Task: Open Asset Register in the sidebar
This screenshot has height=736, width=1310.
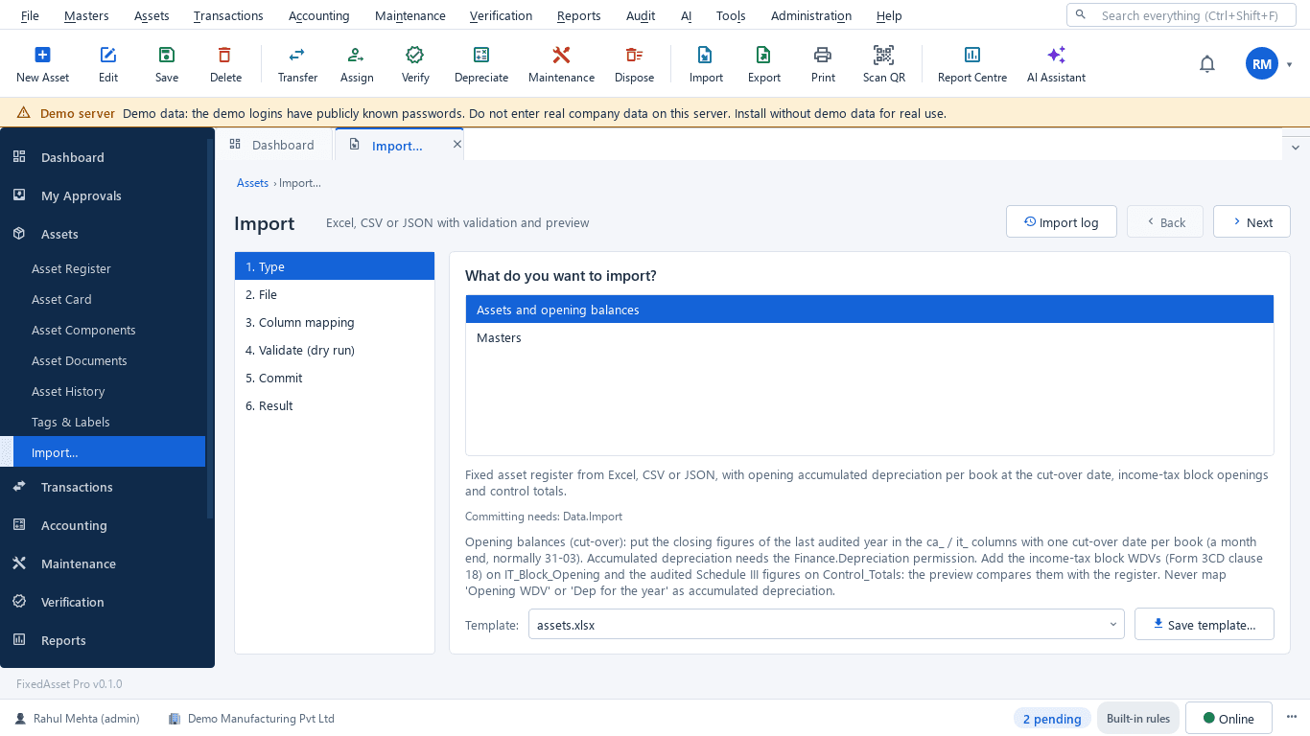Action: coord(103,268)
